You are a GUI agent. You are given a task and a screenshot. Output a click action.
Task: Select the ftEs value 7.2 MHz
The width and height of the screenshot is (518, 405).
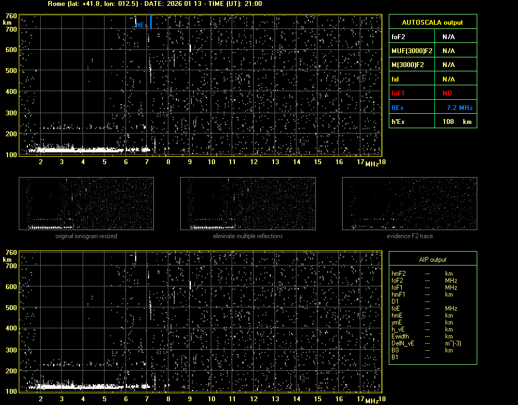tap(460, 108)
